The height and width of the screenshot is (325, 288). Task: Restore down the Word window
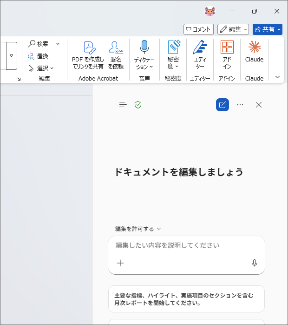(x=255, y=11)
